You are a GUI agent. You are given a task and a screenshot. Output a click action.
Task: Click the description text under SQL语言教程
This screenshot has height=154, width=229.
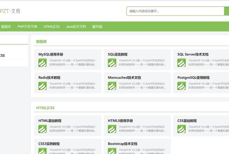pos(142,63)
